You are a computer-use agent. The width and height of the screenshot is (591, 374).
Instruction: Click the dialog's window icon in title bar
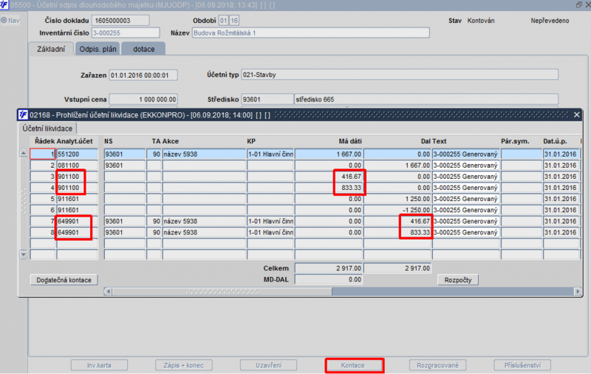(x=23, y=115)
